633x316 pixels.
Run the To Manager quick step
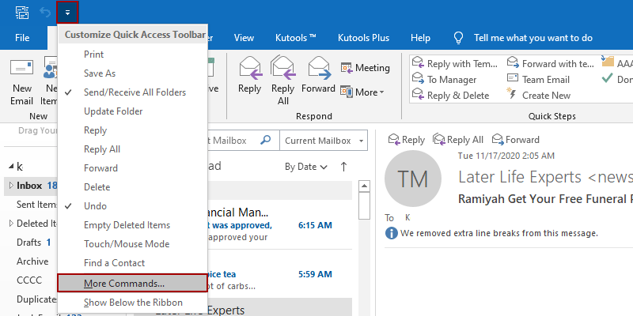pos(444,80)
